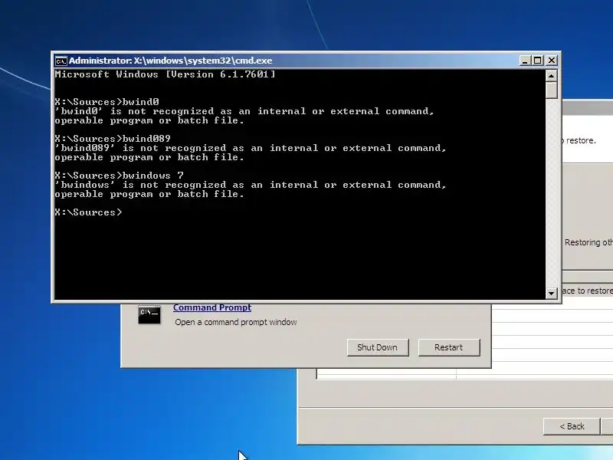Click 'Open a command prompt window' description
This screenshot has height=460, width=613.
click(x=236, y=322)
